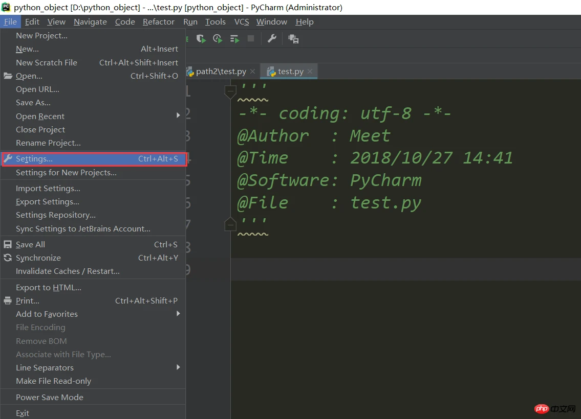This screenshot has width=581, height=419.
Task: Click the docstring end fold marker
Action: pos(230,224)
